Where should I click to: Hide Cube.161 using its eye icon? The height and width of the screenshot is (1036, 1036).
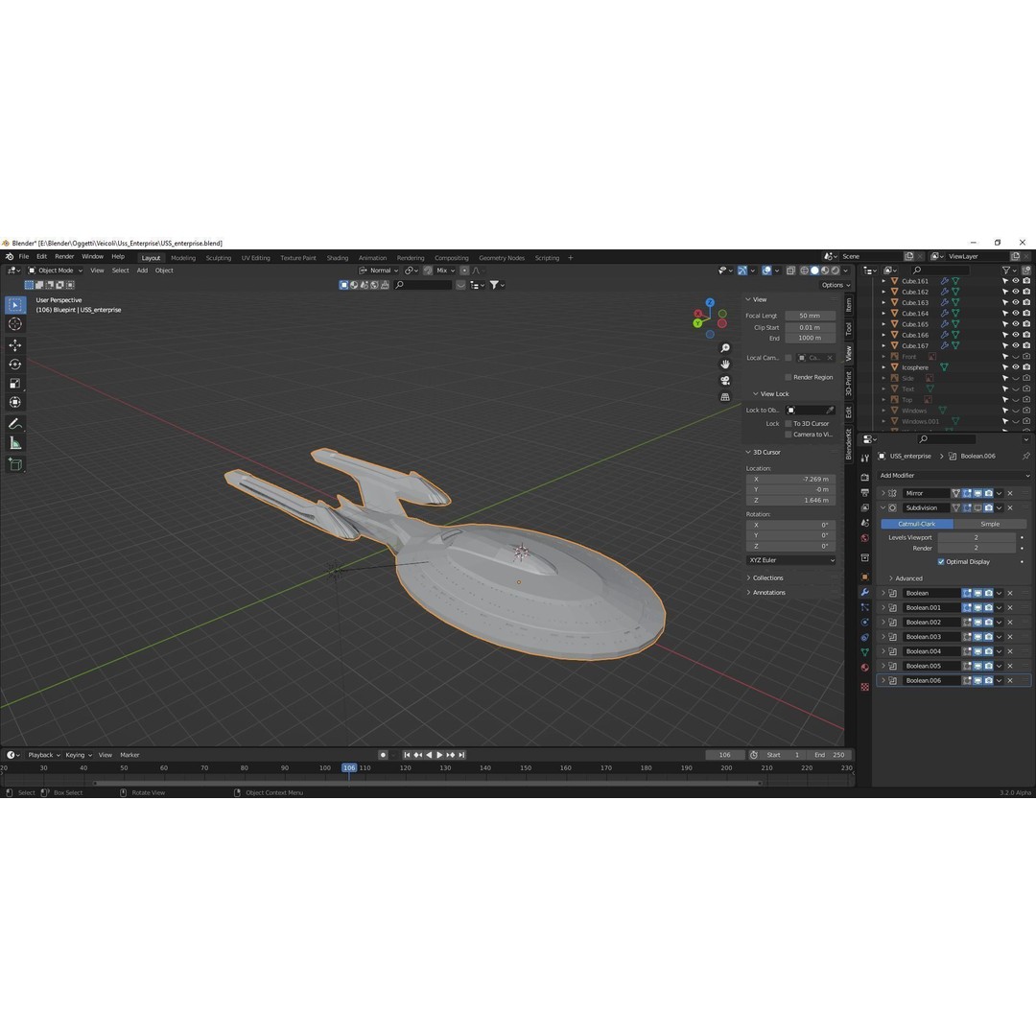tap(1016, 281)
